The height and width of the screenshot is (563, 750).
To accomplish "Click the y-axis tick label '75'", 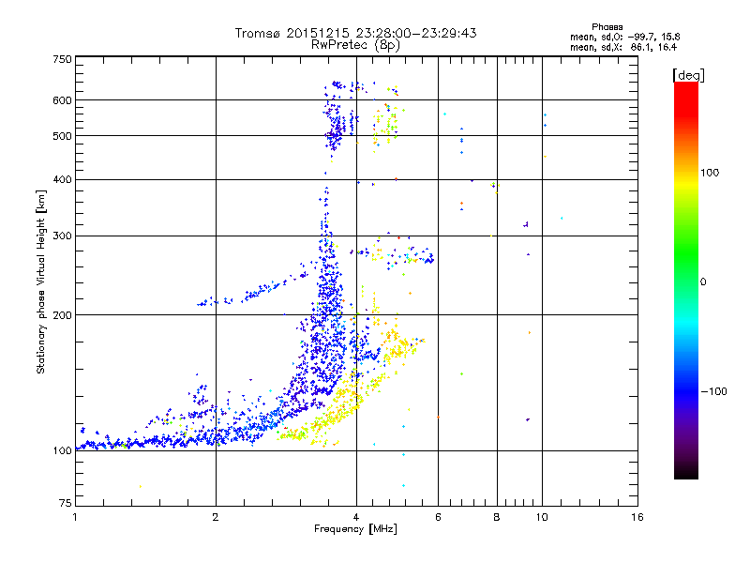I will click(66, 503).
